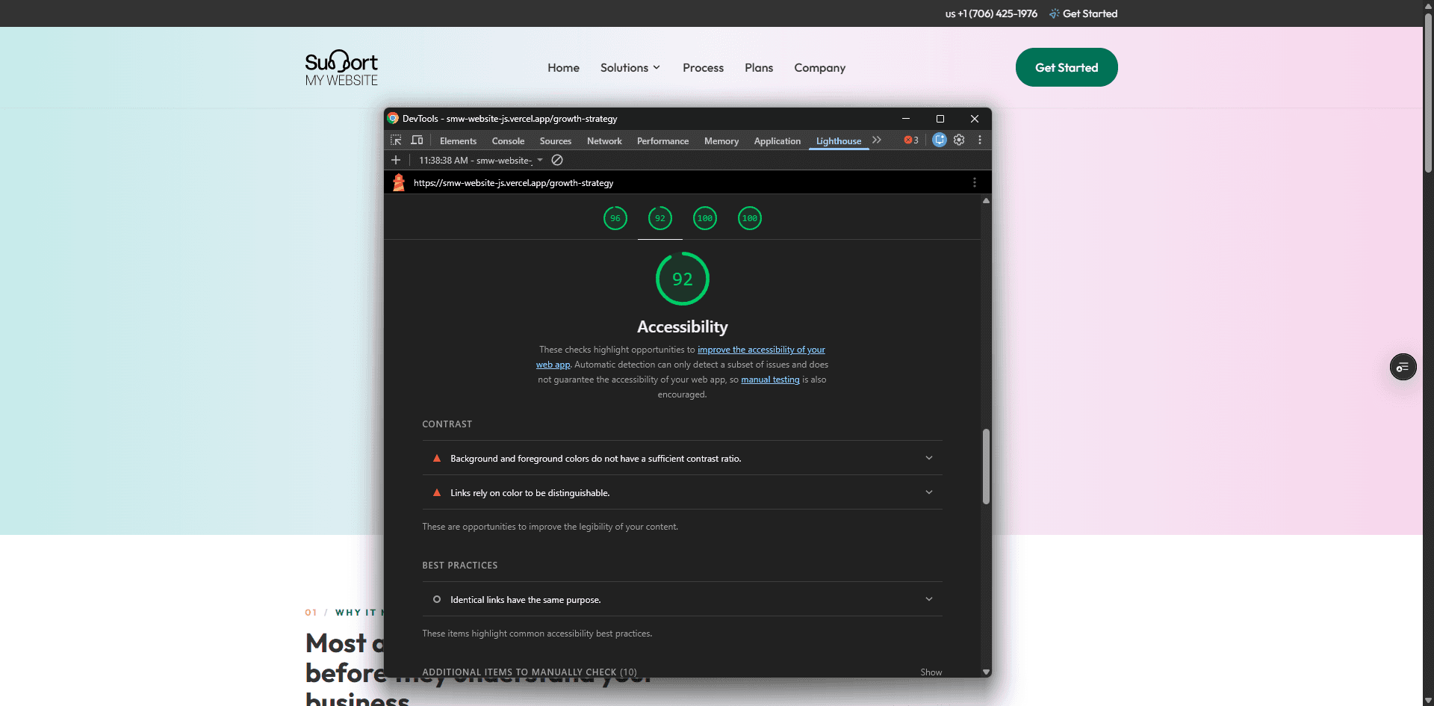The width and height of the screenshot is (1434, 706).
Task: Click the inspect element picker icon
Action: [396, 140]
